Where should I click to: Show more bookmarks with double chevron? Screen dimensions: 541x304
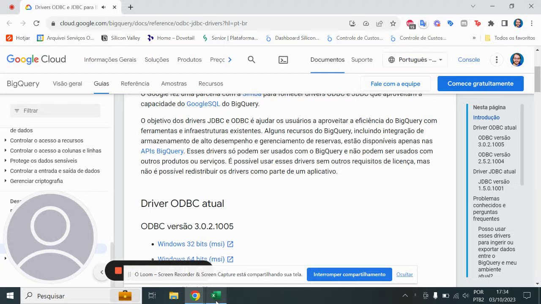(x=474, y=38)
